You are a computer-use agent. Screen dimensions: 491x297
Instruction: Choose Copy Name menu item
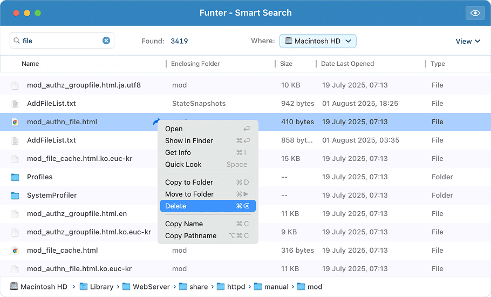click(208, 224)
